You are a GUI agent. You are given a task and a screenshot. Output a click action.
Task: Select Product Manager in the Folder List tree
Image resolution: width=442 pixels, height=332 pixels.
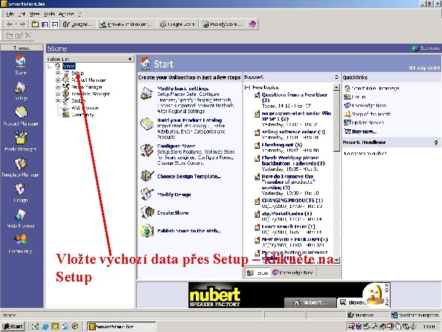pyautogui.click(x=89, y=80)
